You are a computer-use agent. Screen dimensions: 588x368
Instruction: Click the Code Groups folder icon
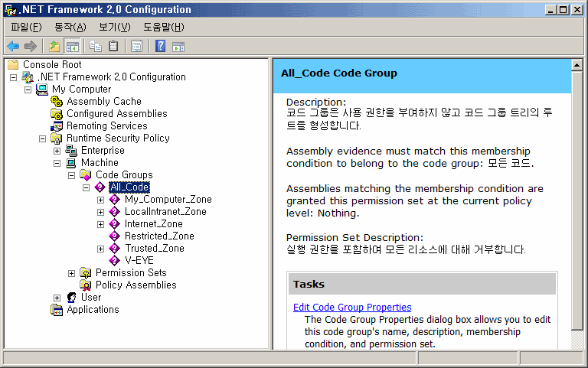(86, 175)
